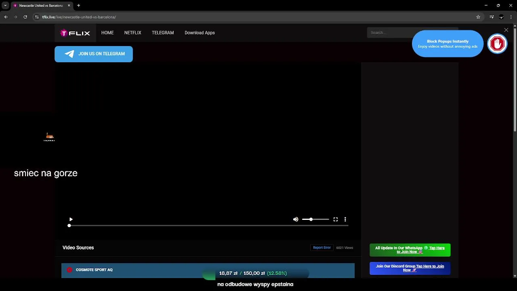Click the Telegram paper plane icon
The image size is (517, 291).
pos(69,54)
